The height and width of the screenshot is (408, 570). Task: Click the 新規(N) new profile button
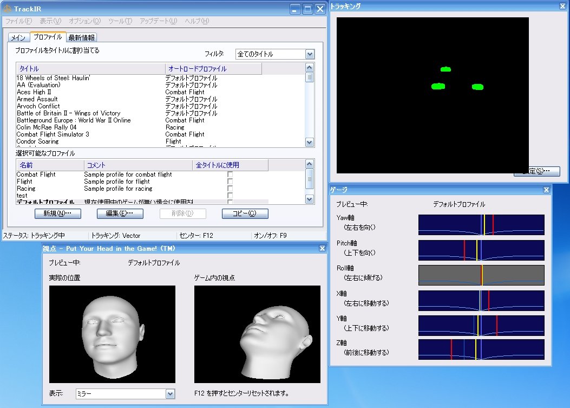57,213
